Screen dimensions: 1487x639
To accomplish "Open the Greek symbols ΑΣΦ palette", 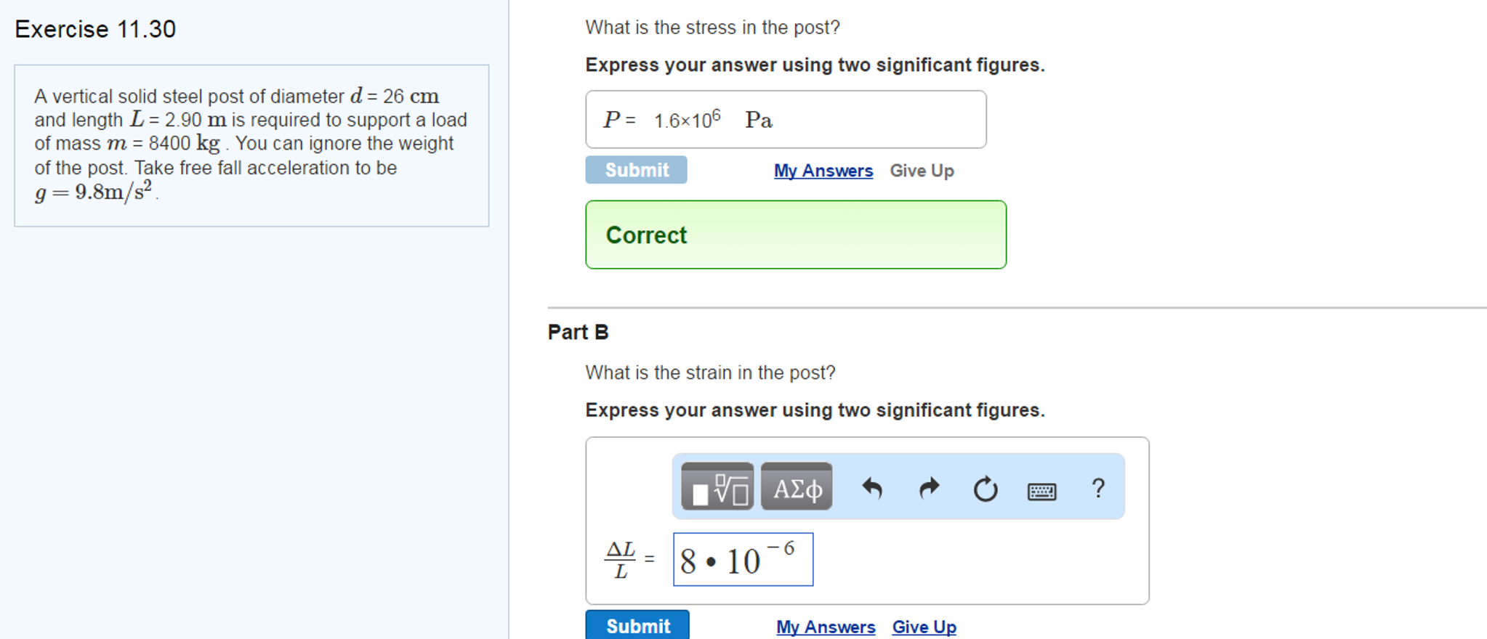I will point(797,487).
